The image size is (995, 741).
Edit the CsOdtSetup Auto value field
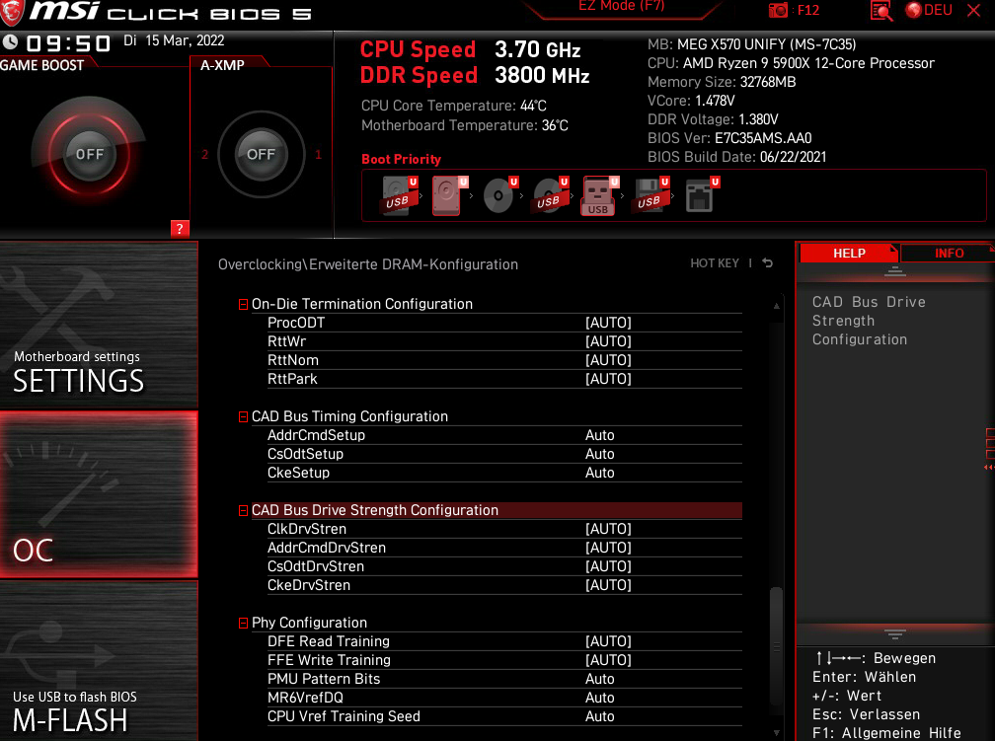point(600,454)
